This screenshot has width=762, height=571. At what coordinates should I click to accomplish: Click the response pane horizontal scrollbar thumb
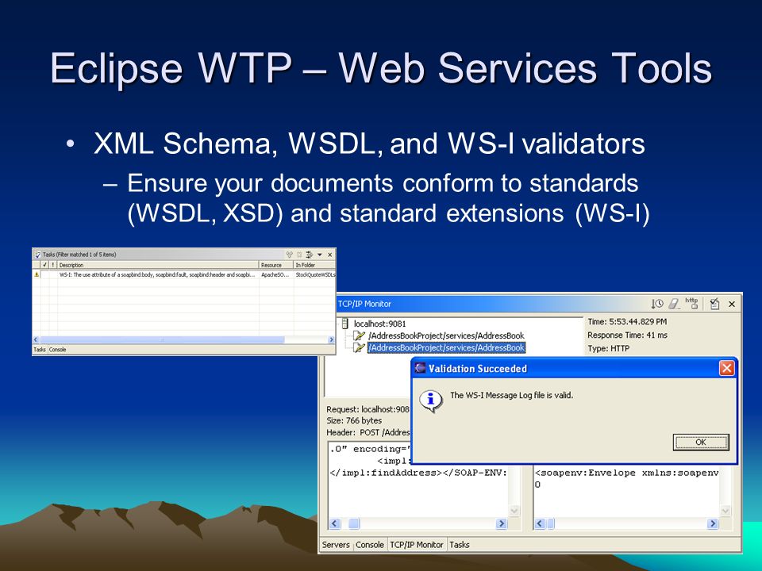[551, 523]
